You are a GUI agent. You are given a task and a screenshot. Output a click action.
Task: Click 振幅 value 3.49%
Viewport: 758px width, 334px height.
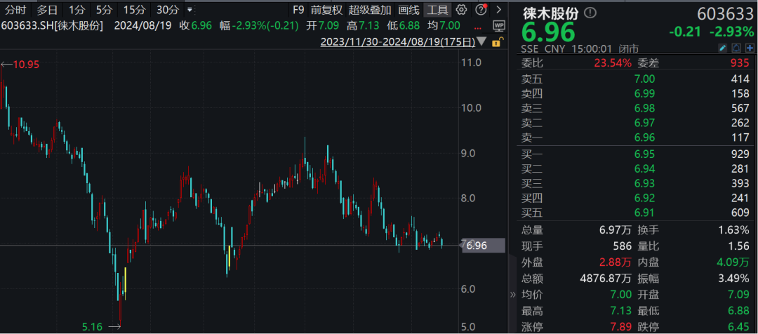pyautogui.click(x=735, y=279)
